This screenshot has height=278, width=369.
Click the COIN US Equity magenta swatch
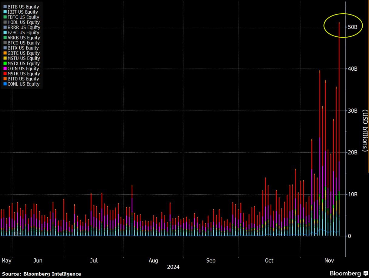5,69
